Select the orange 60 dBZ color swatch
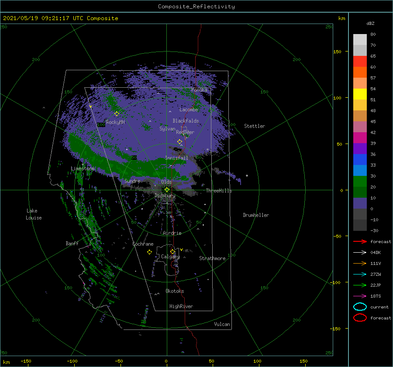The width and height of the screenshot is (393, 367). tap(360, 72)
